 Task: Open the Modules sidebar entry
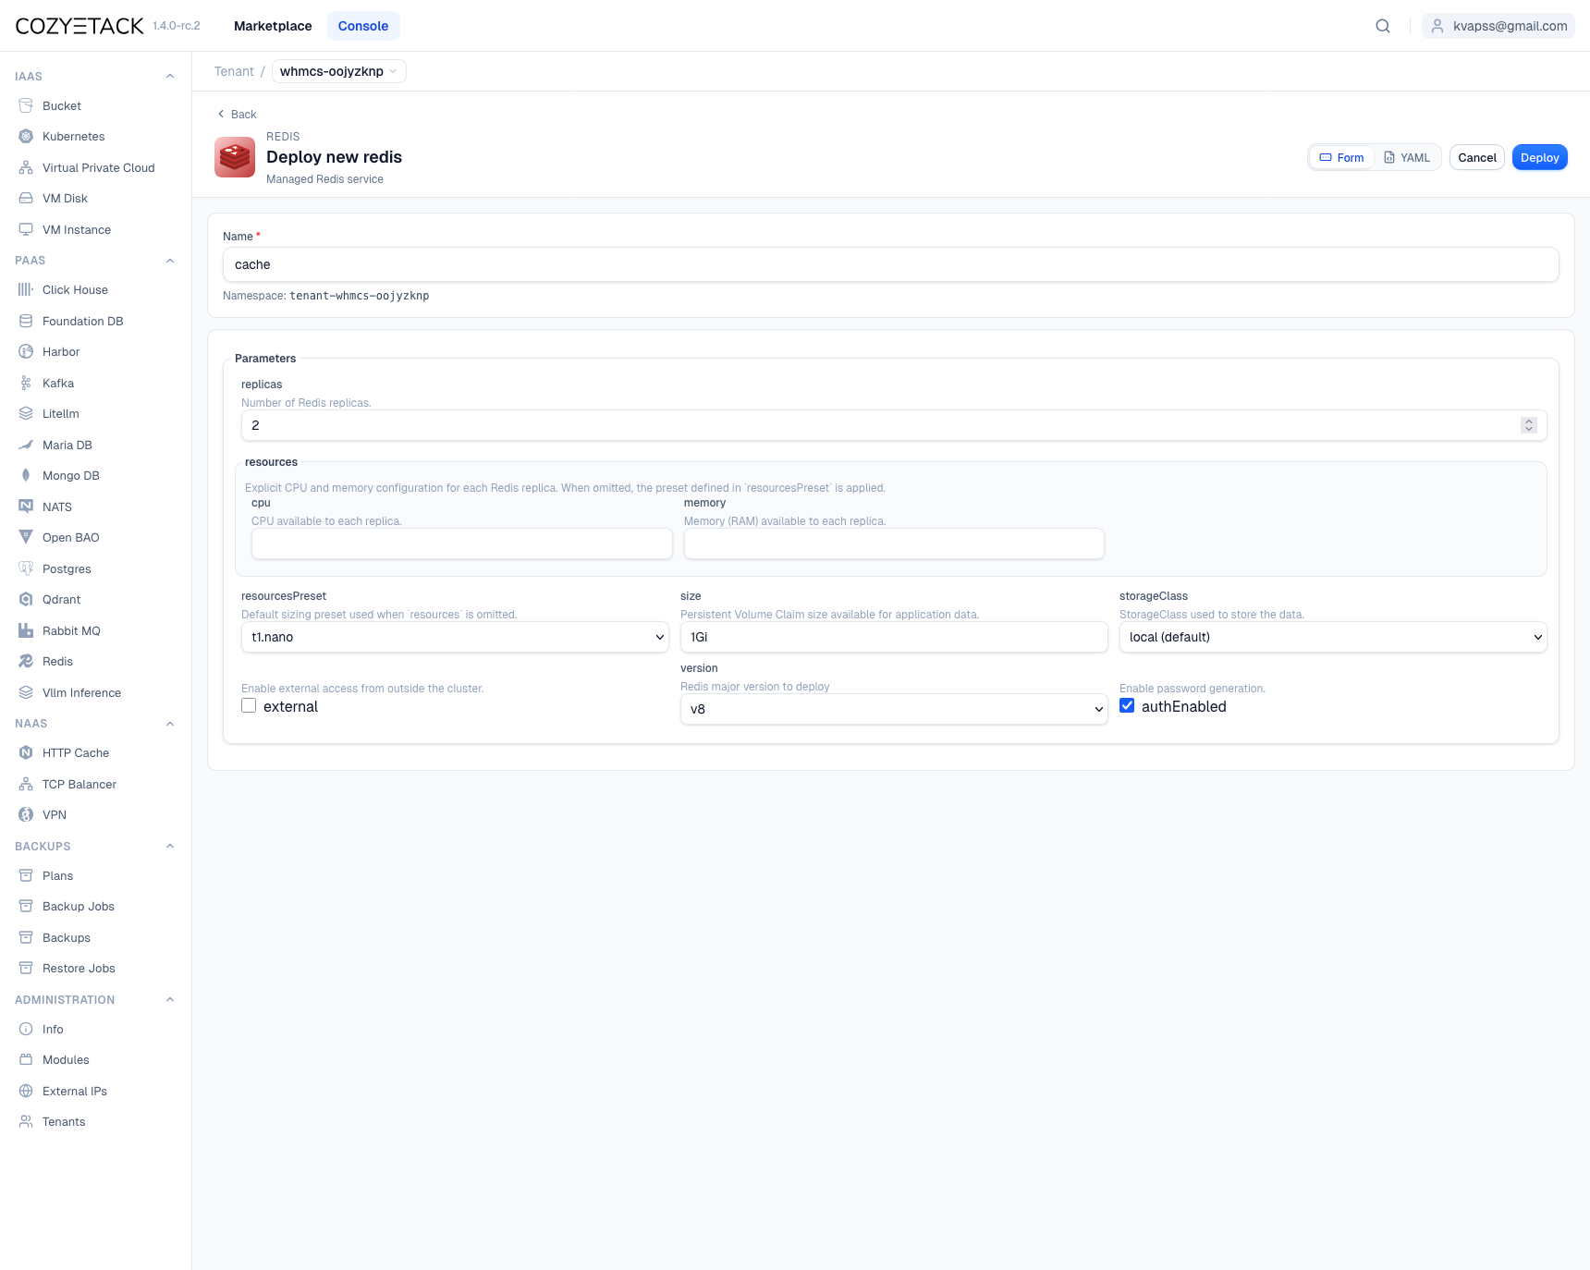66,1059
